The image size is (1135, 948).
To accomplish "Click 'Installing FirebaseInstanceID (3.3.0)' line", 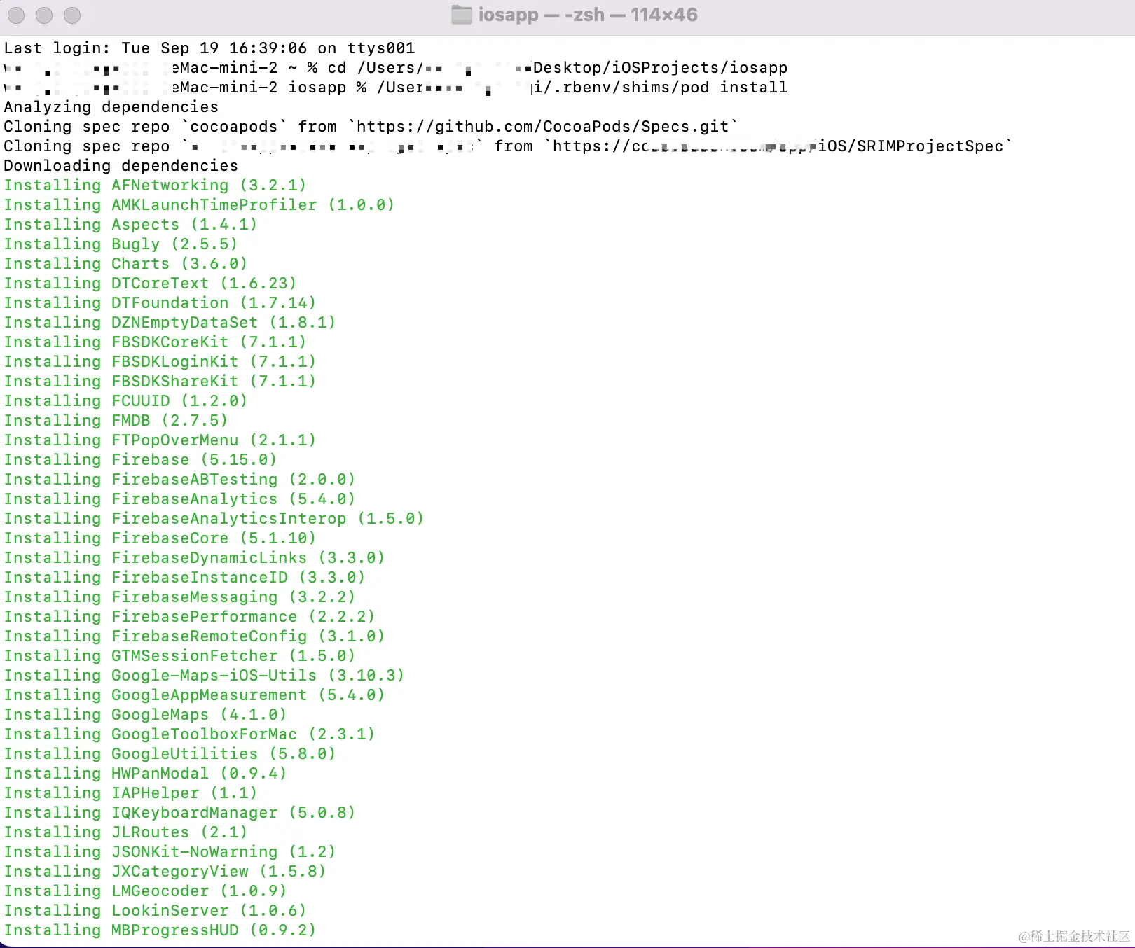I will click(x=185, y=578).
